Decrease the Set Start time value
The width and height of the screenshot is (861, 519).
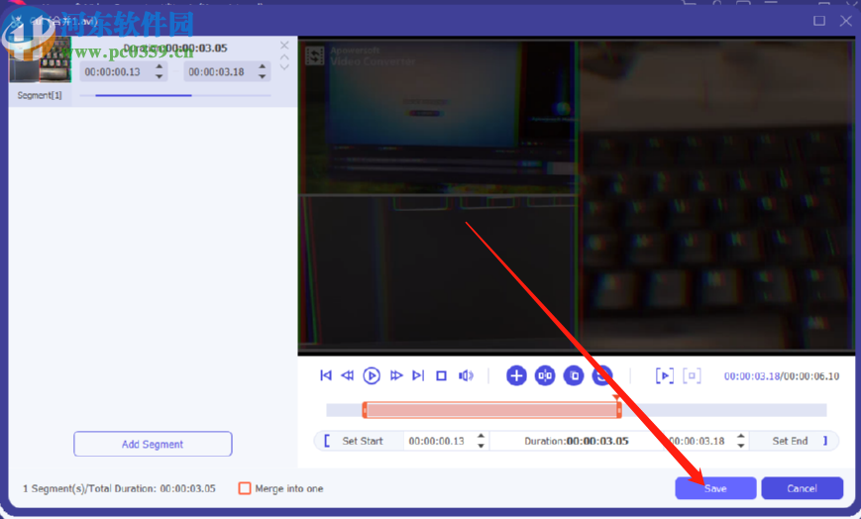(x=481, y=446)
